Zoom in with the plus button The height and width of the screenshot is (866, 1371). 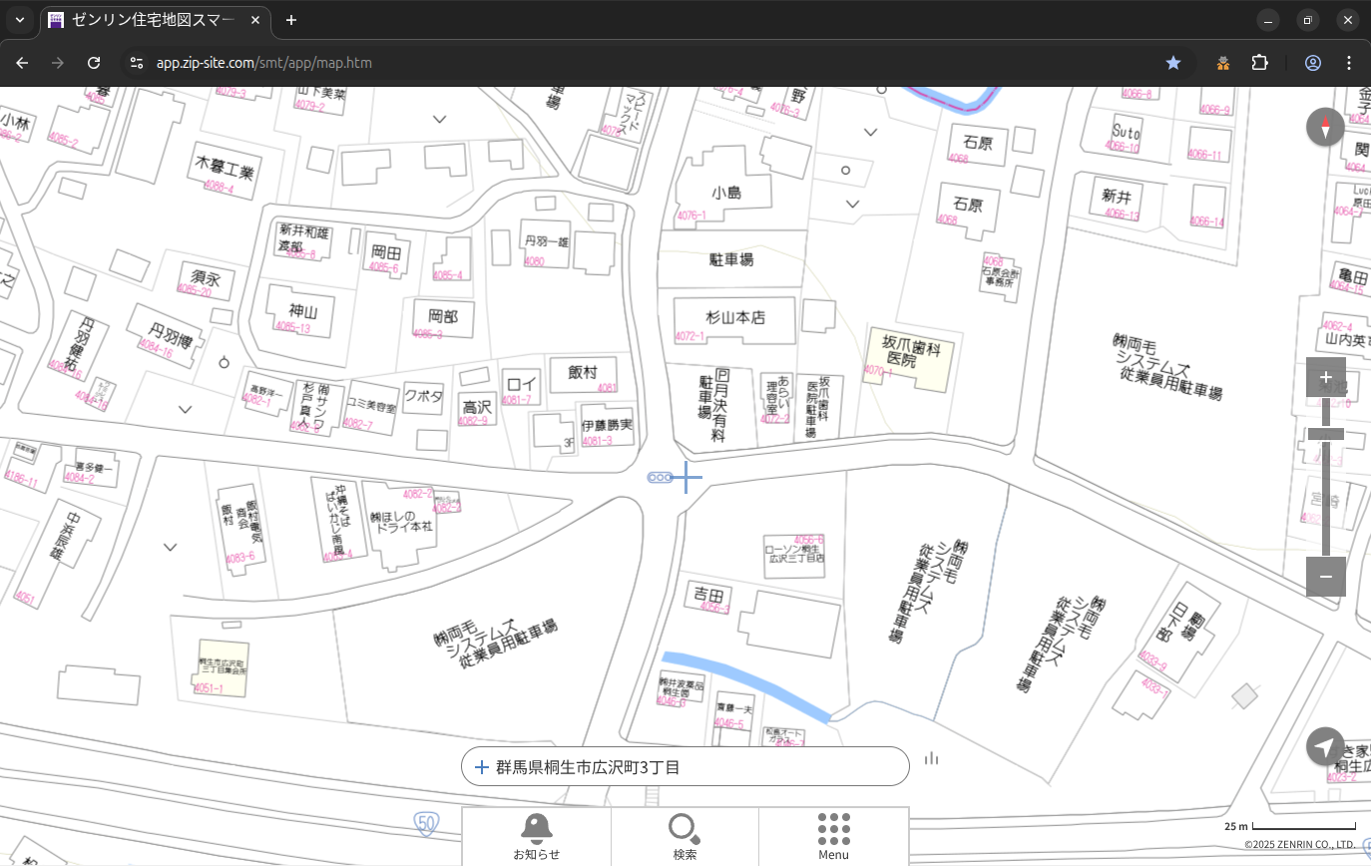pos(1325,377)
